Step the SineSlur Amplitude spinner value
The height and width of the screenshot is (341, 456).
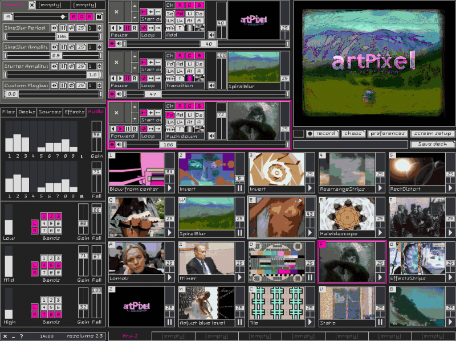pyautogui.click(x=99, y=47)
